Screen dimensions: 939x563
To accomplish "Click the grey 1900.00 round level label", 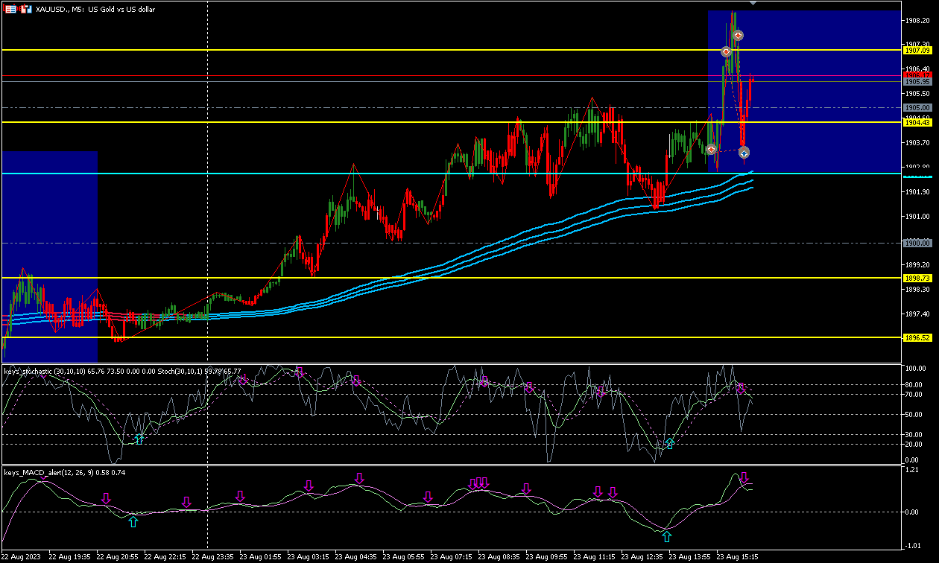I will click(x=917, y=243).
